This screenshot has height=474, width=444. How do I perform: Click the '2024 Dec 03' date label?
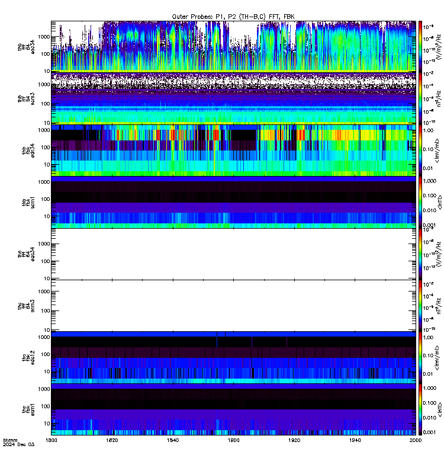[x=18, y=444]
